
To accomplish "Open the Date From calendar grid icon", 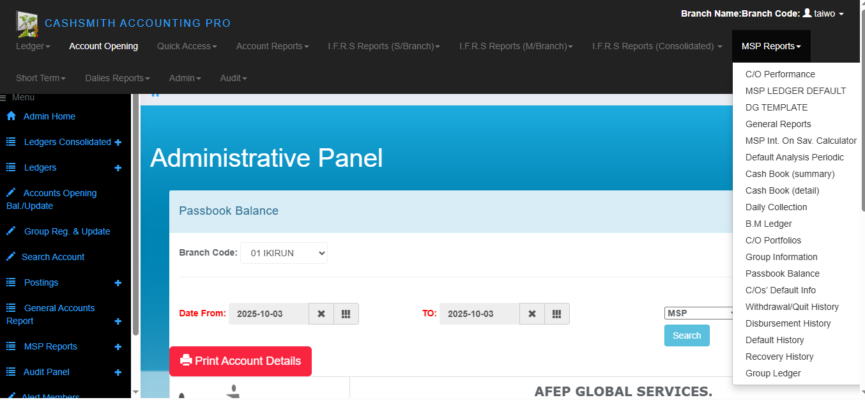I will pos(346,314).
